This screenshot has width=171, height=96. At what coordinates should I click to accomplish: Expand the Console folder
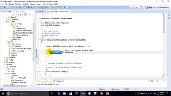[7, 17]
